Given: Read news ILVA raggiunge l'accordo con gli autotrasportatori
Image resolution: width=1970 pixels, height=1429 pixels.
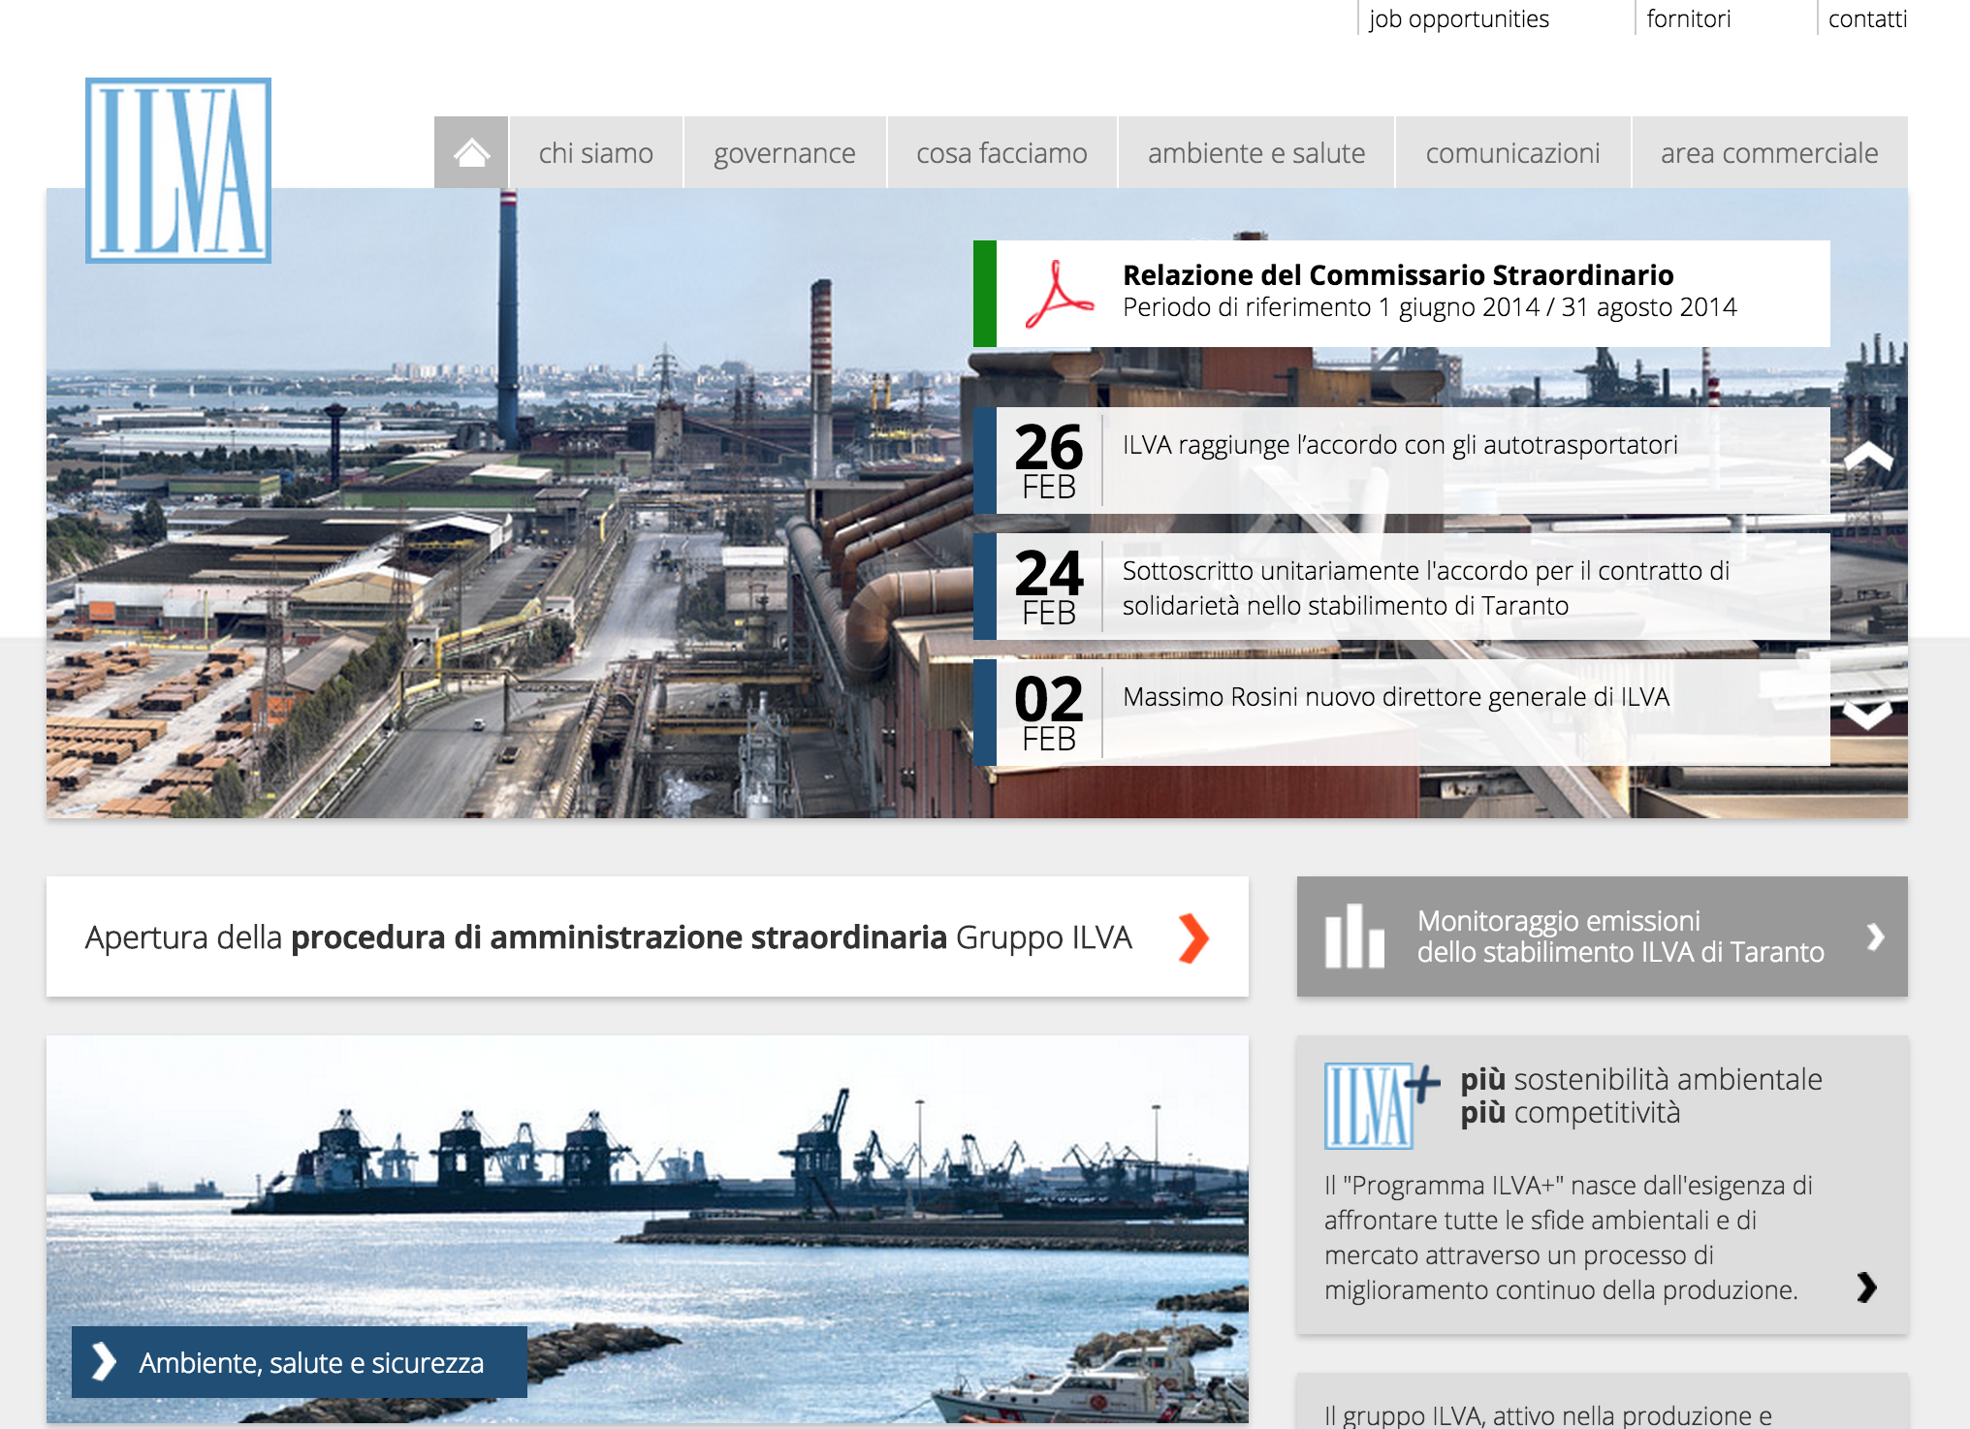Looking at the screenshot, I should pyautogui.click(x=1400, y=445).
